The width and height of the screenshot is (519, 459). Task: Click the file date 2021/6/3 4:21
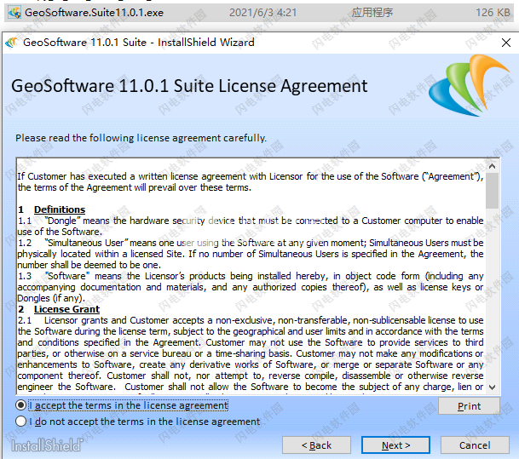(262, 13)
